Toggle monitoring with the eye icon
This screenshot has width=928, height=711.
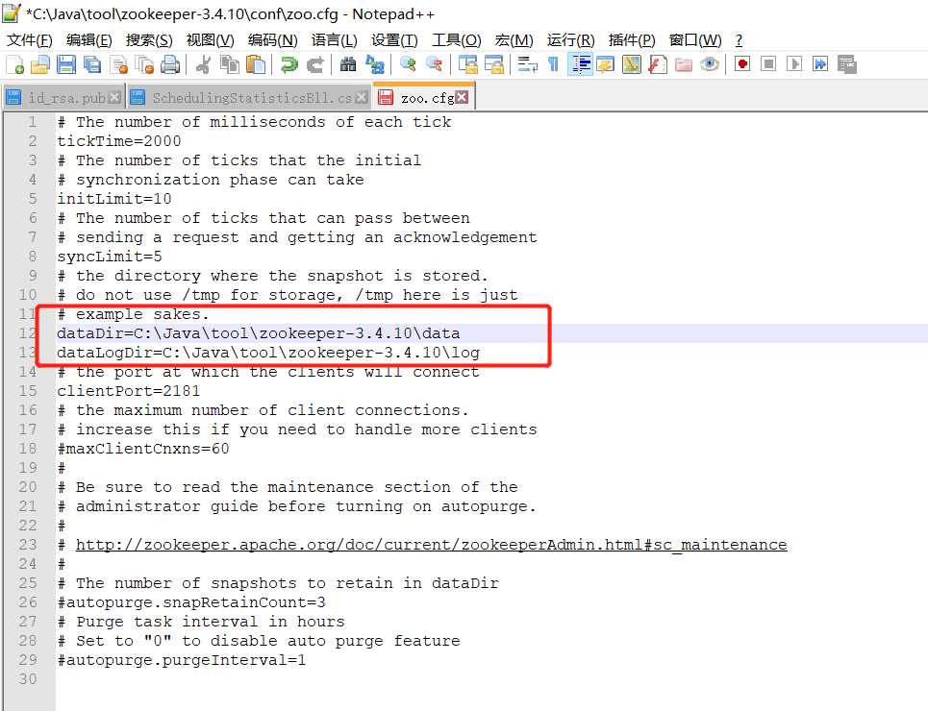(x=710, y=64)
